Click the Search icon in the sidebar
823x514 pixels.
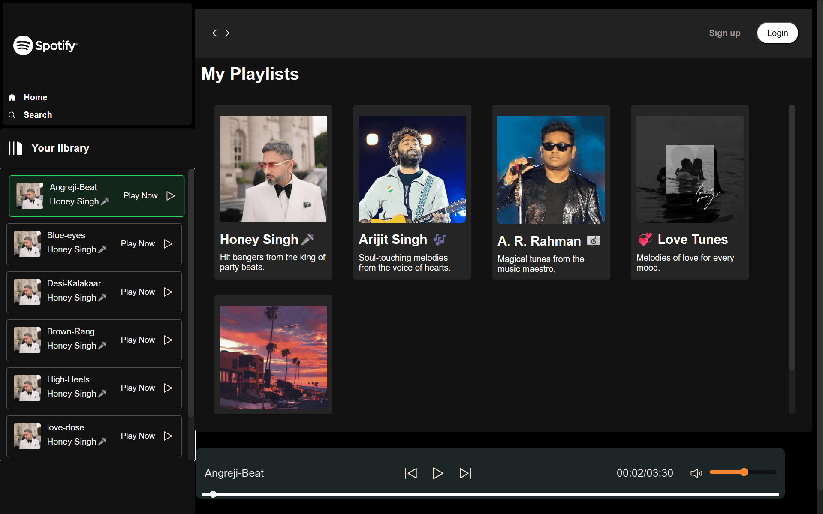(x=12, y=114)
